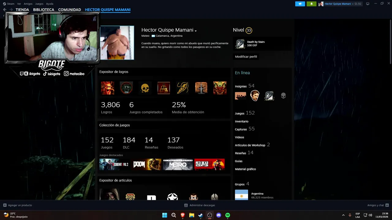Open OBS Studio from the taskbar
The height and width of the screenshot is (220, 392).
(209, 215)
